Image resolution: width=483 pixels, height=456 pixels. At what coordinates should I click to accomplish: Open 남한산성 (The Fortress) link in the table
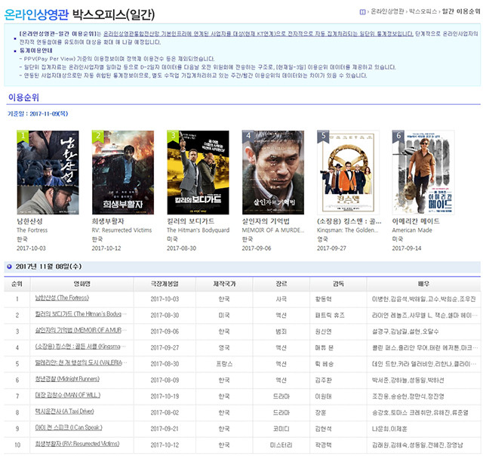pyautogui.click(x=61, y=298)
